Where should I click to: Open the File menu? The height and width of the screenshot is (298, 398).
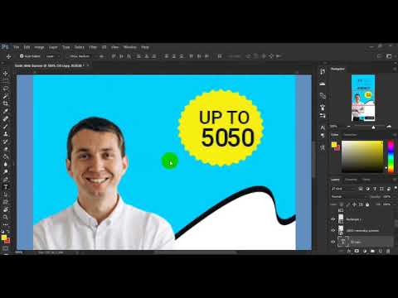tap(17, 47)
